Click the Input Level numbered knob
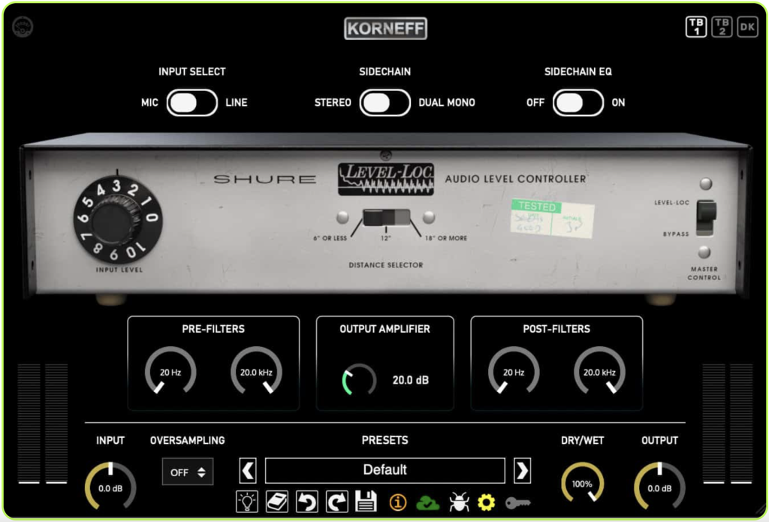 click(x=118, y=221)
